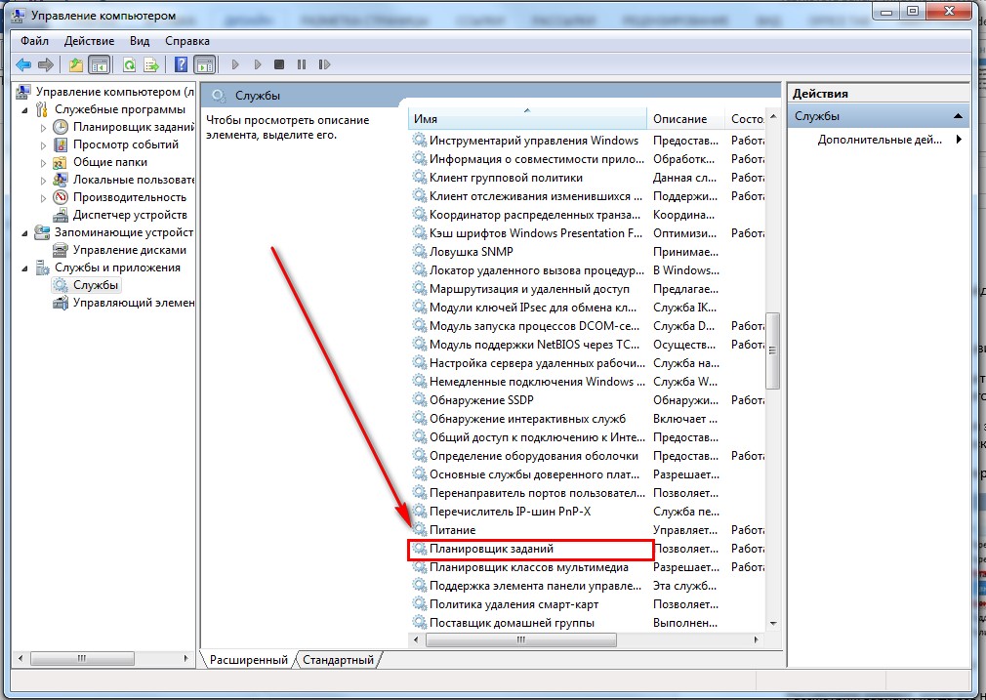Toggle the action pane toolbar icon

click(x=204, y=64)
